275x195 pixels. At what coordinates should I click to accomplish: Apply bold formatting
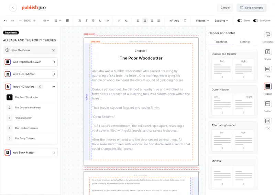click(x=79, y=21)
